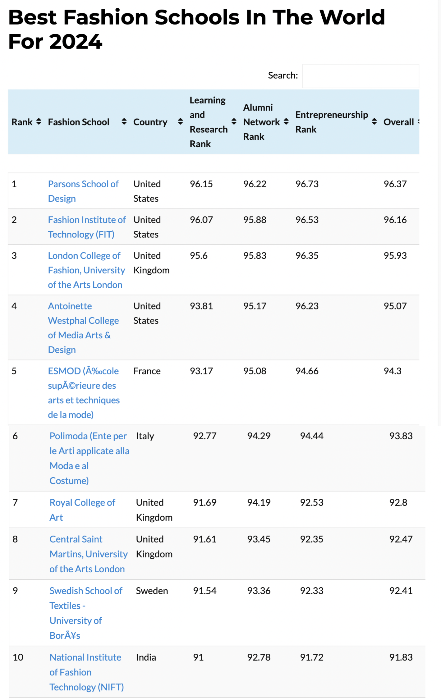Click the Learning and Research Rank header
Screen dimensions: 441x700
coord(209,122)
